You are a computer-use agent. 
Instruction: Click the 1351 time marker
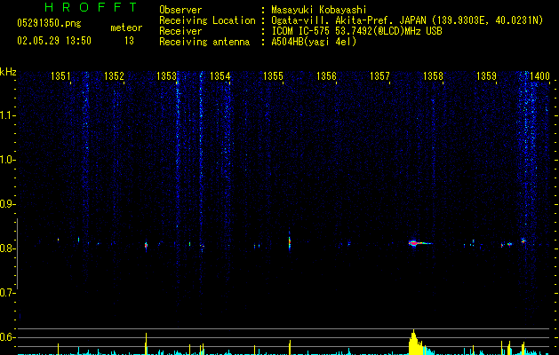[x=60, y=76]
